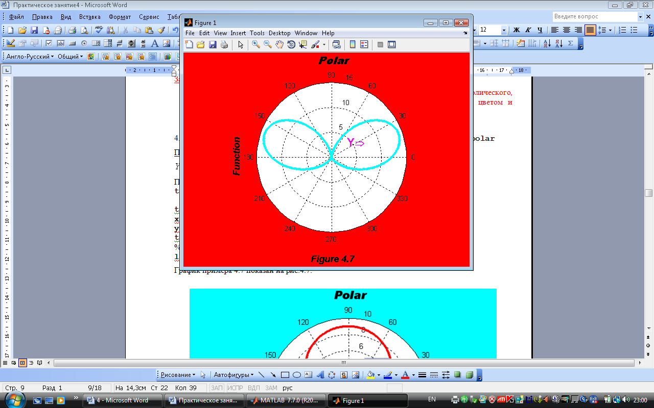The height and width of the screenshot is (408, 654).
Task: Click Word's Open folder icon
Action: pos(22,30)
